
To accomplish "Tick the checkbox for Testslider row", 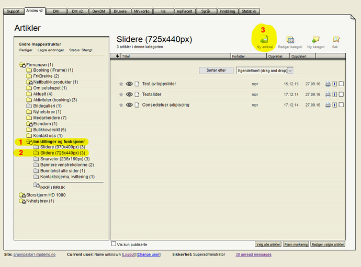I will (x=341, y=95).
